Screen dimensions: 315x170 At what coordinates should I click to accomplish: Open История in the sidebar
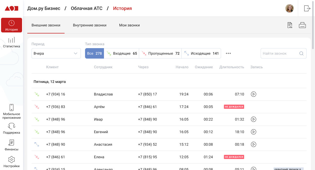click(12, 25)
